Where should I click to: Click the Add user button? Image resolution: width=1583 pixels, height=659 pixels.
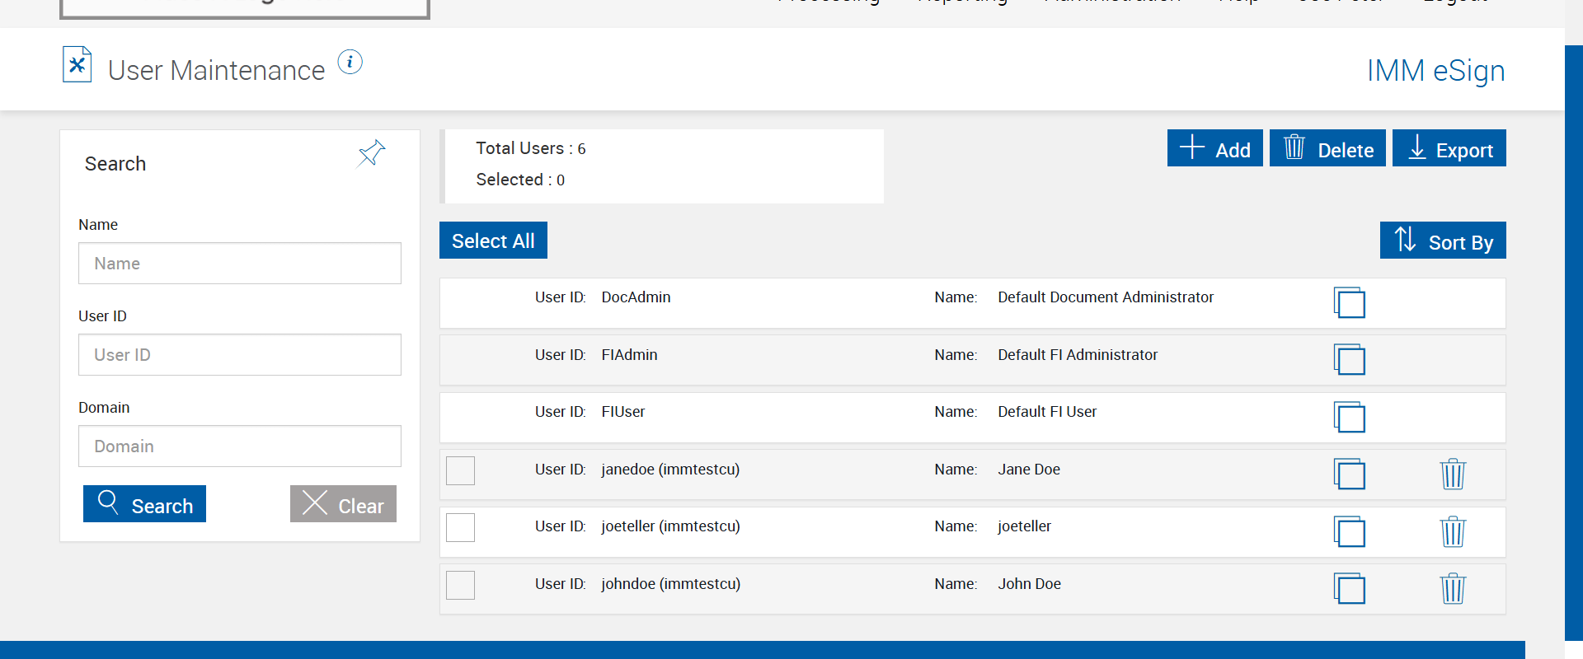click(x=1214, y=148)
